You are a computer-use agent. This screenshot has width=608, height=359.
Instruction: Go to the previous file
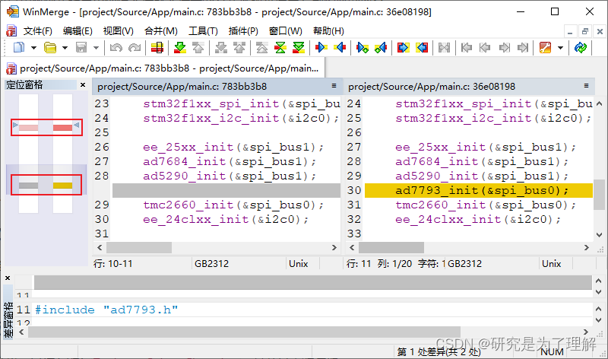pos(485,48)
